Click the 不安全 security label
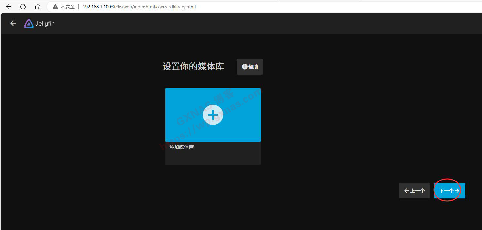 68,7
